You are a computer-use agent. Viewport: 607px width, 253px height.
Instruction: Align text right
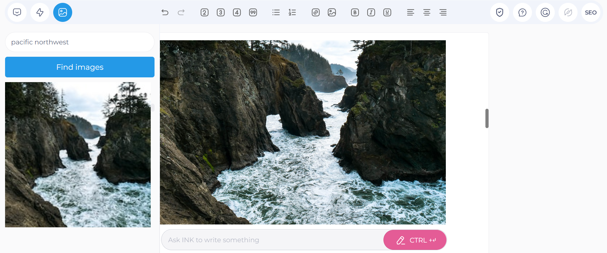click(x=443, y=12)
